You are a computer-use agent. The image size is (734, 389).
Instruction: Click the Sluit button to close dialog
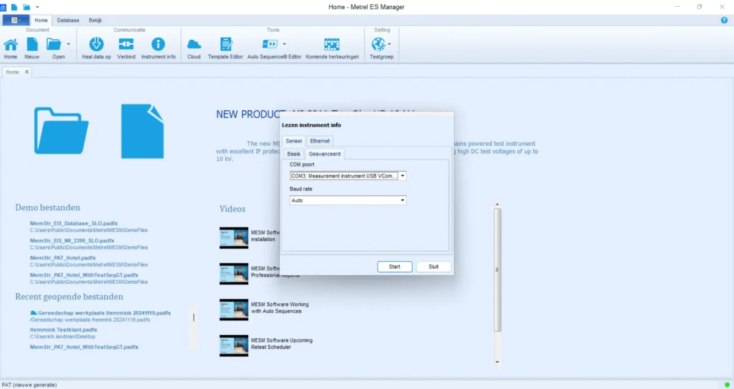pyautogui.click(x=433, y=267)
